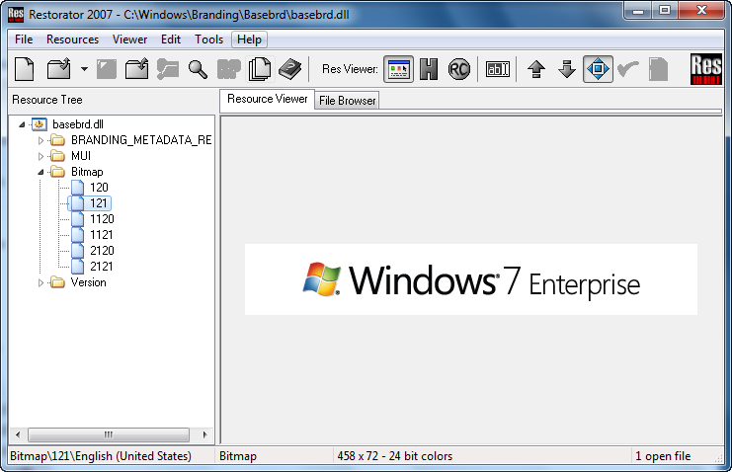The height and width of the screenshot is (472, 732).
Task: Click the New file toolbar icon
Action: click(x=24, y=69)
